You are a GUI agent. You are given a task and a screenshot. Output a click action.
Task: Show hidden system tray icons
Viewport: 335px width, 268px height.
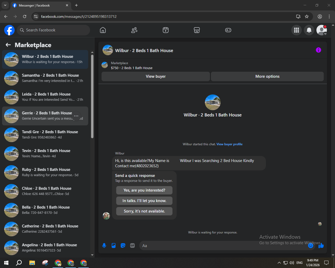pyautogui.click(x=279, y=263)
